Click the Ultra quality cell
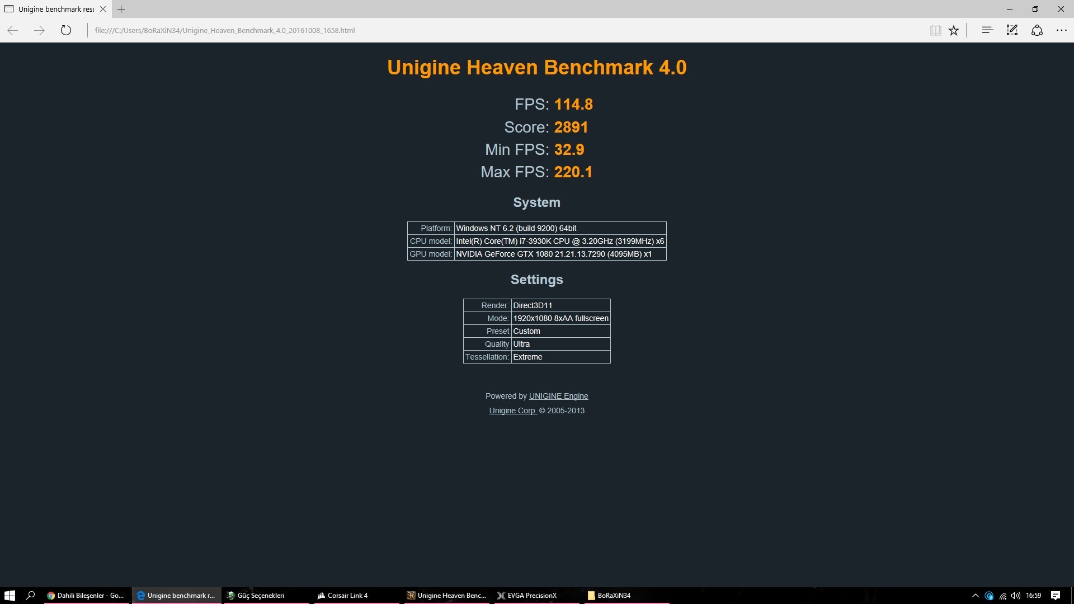 click(560, 344)
